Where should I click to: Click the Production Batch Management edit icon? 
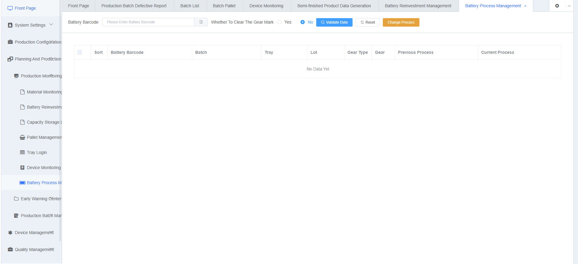pos(16,216)
